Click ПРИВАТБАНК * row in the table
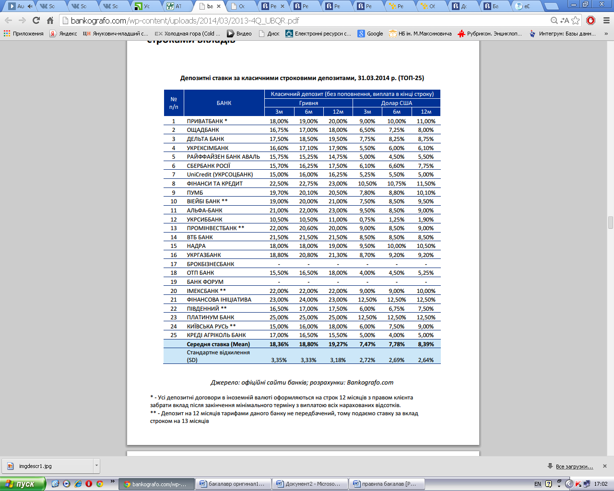 302,121
